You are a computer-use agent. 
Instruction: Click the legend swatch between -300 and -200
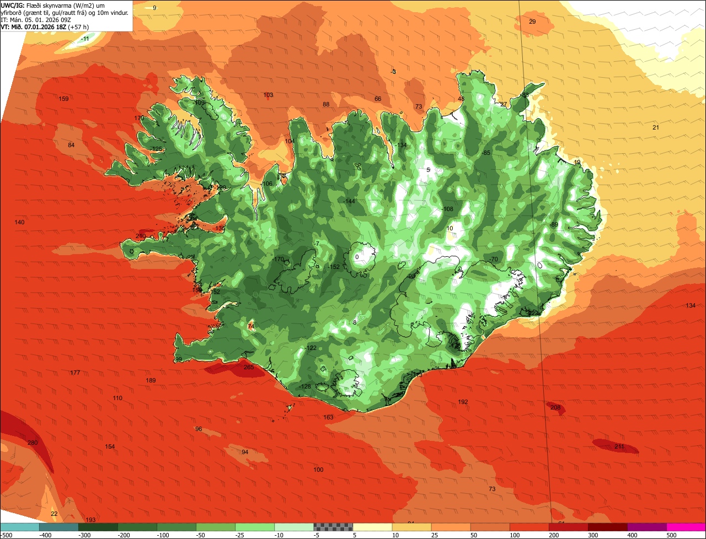(x=98, y=527)
